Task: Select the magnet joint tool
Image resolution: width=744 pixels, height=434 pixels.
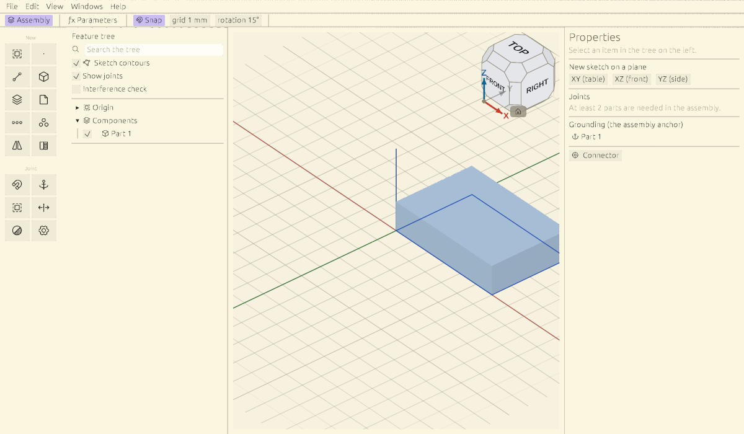Action: point(17,185)
